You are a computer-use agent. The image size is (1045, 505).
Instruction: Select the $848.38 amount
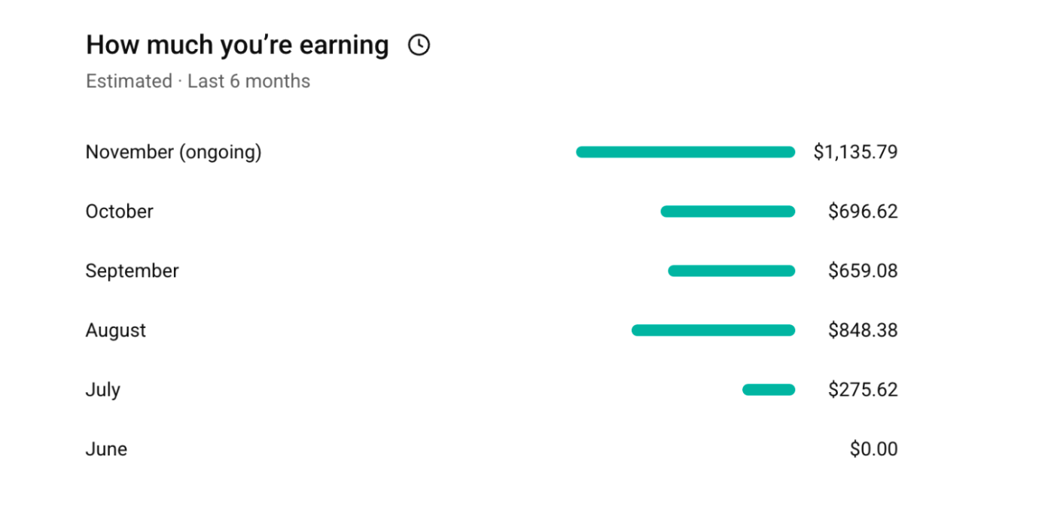click(863, 330)
